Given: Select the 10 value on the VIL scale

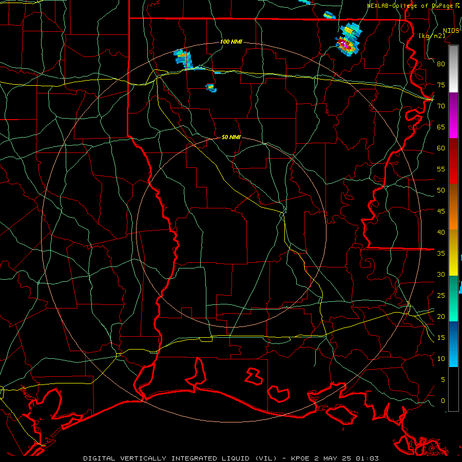Looking at the screenshot, I should coord(441,359).
